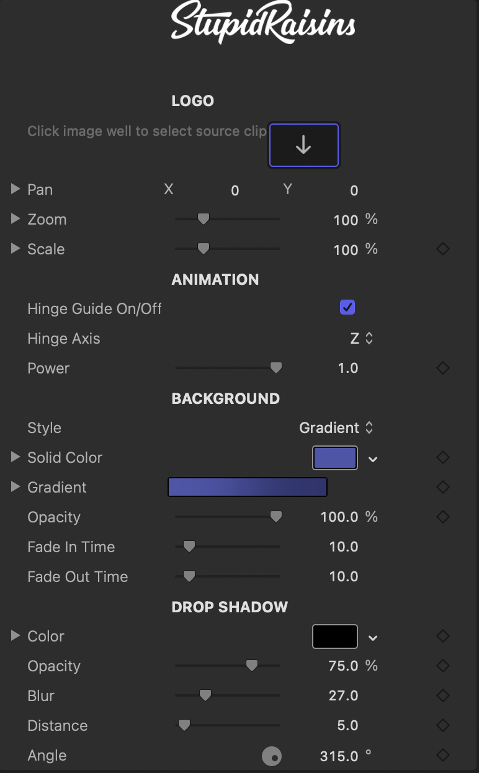Expand the Zoom parameter disclosure triangle

tap(16, 218)
